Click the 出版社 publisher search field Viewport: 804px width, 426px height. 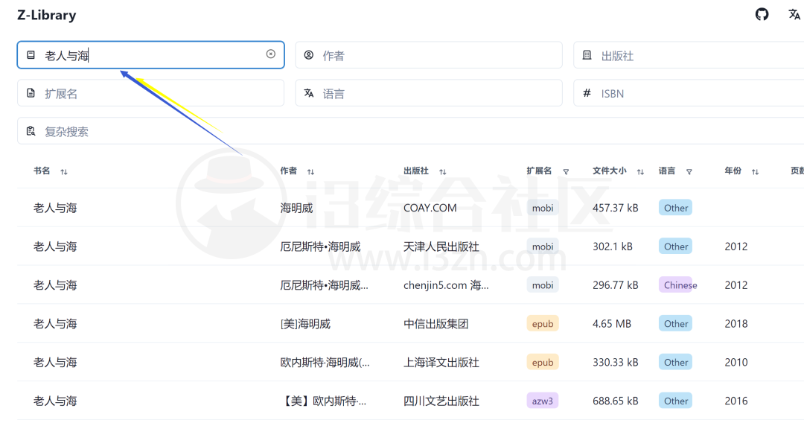click(x=689, y=55)
